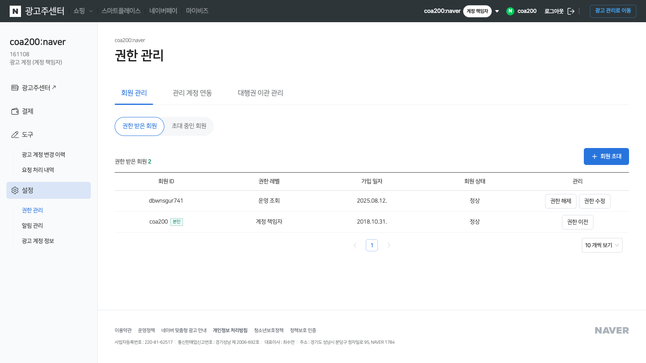Open 개인정보 처리방침 footer link
Screen dimensions: 646x363
pos(230,330)
